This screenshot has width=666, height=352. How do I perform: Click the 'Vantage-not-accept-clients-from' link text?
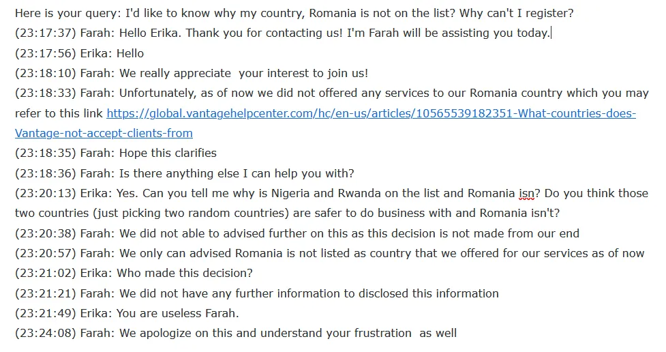pos(104,133)
